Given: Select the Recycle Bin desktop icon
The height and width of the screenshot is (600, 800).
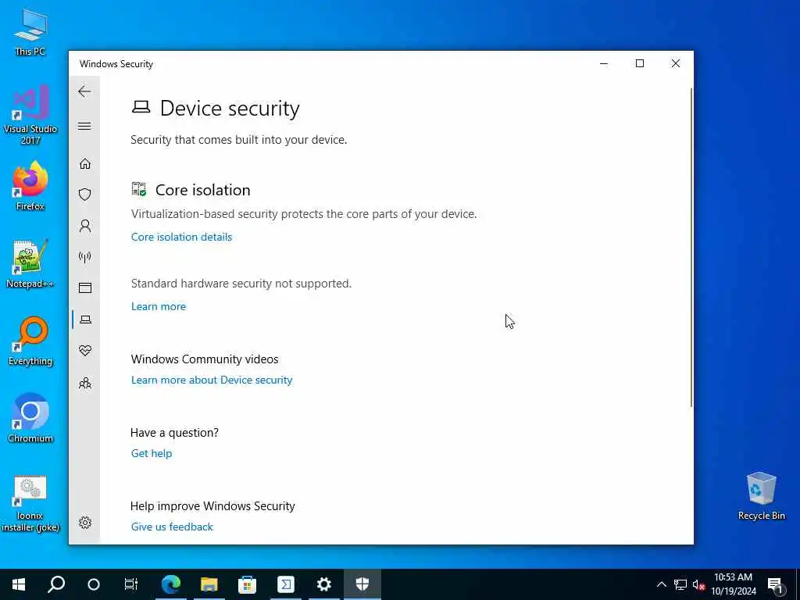Looking at the screenshot, I should [x=761, y=496].
